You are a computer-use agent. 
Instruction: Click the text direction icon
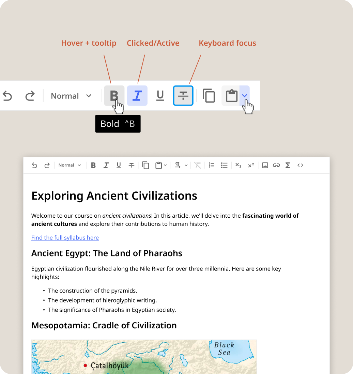pos(178,165)
